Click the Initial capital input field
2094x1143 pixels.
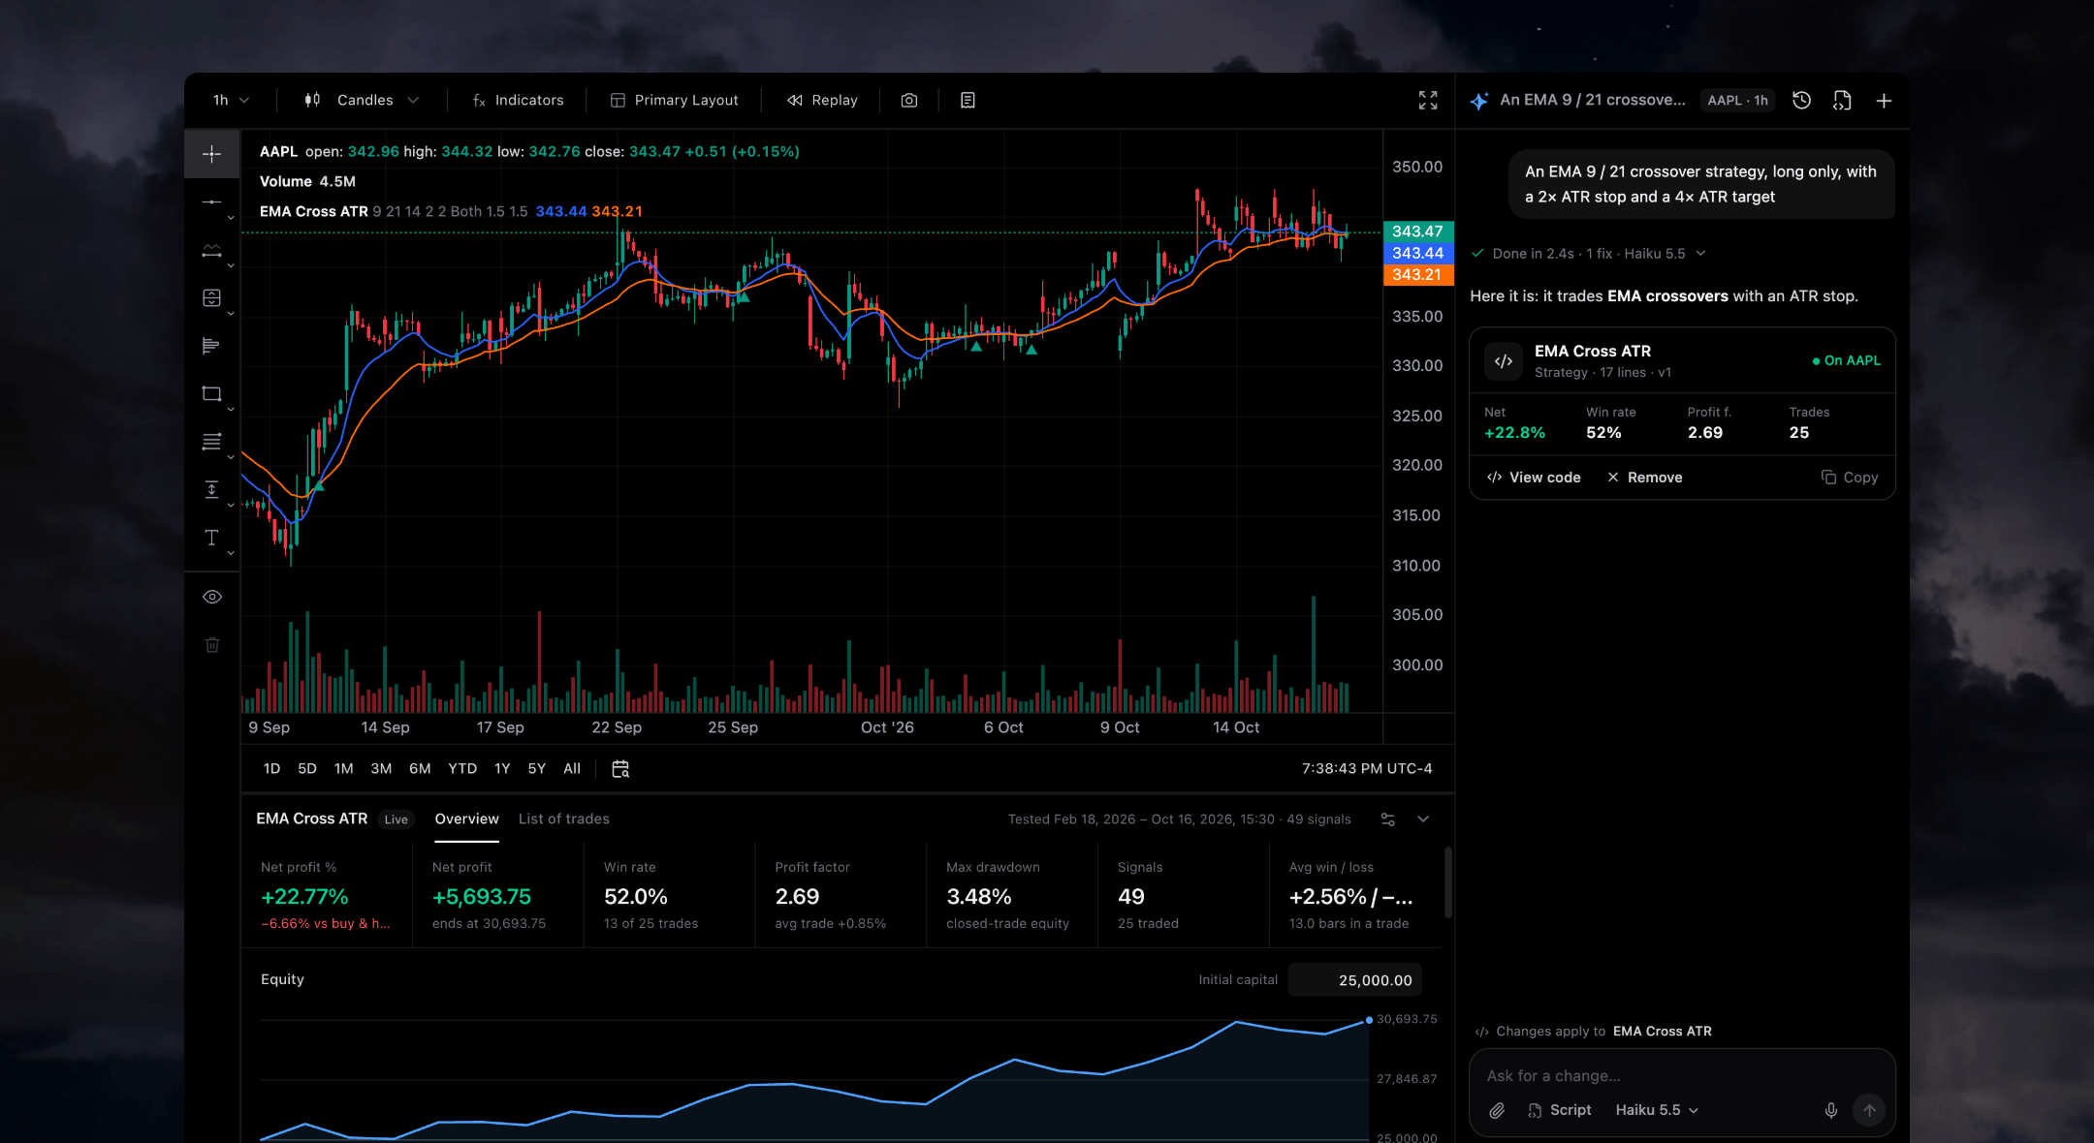[x=1354, y=980]
